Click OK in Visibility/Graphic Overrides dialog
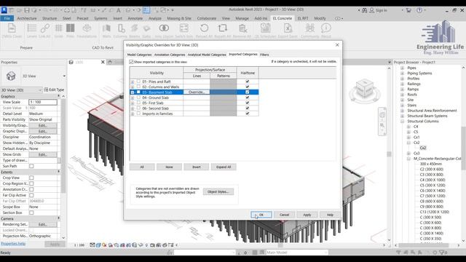Image resolution: width=466 pixels, height=262 pixels. tap(261, 215)
